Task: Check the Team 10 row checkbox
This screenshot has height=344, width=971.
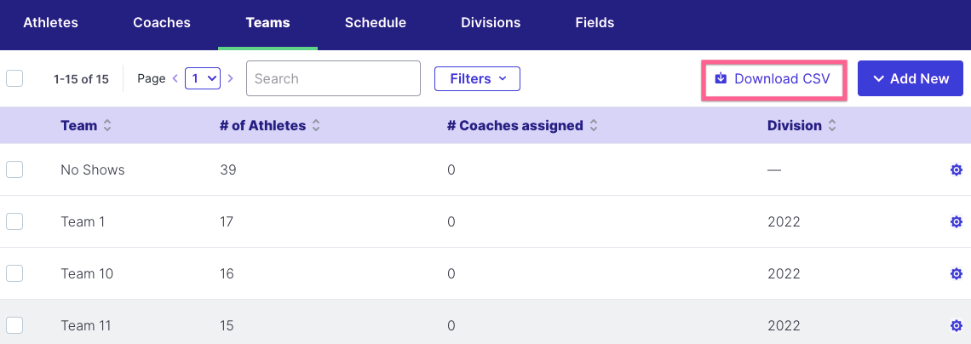Action: click(x=14, y=273)
